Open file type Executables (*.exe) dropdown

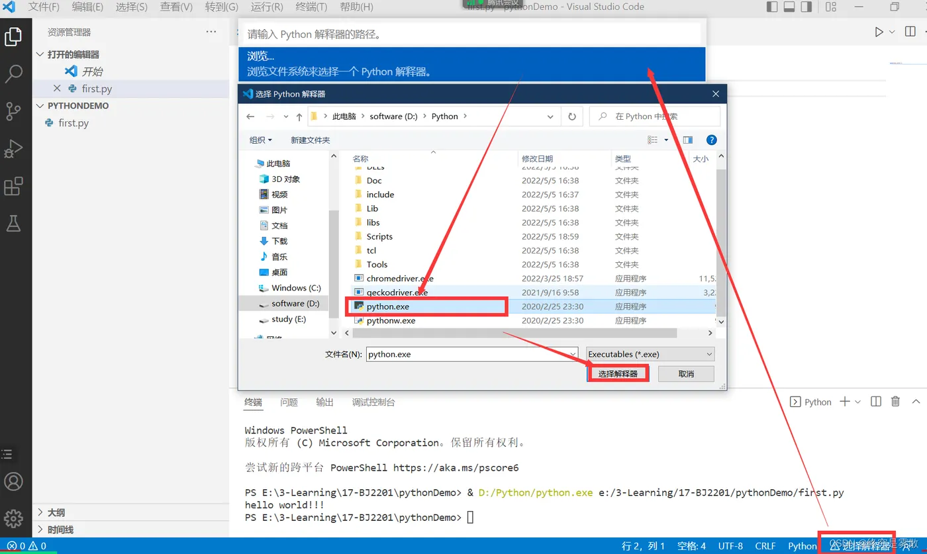coord(651,354)
